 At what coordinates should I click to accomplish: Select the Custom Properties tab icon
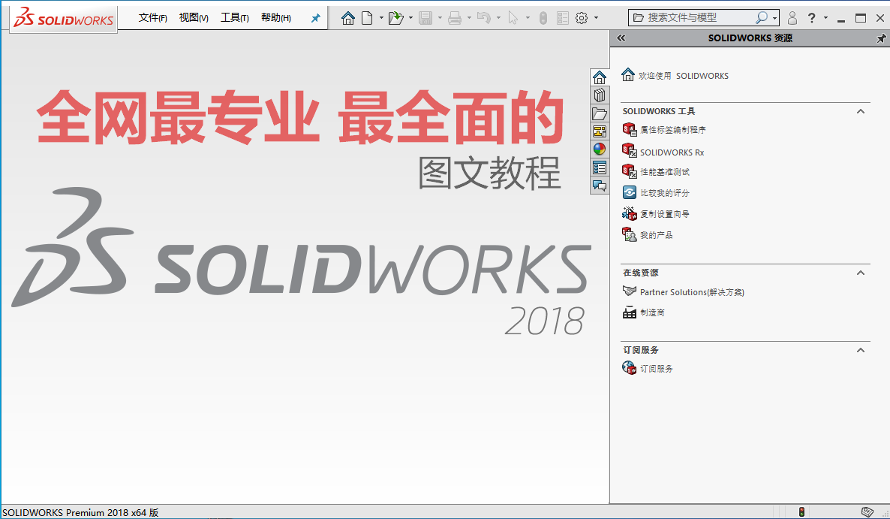pos(600,167)
